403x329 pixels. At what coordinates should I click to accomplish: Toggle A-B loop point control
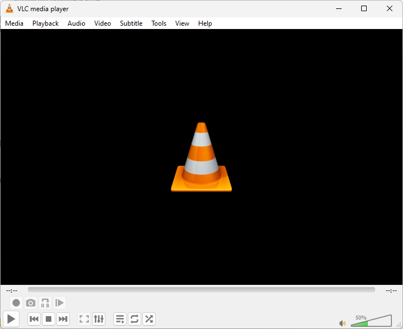45,303
